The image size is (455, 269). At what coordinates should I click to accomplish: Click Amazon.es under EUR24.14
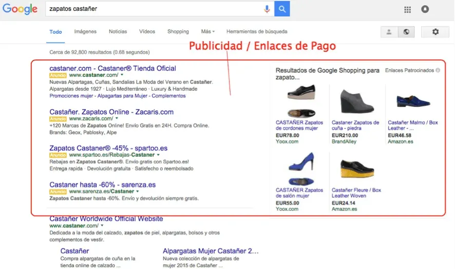click(x=344, y=209)
